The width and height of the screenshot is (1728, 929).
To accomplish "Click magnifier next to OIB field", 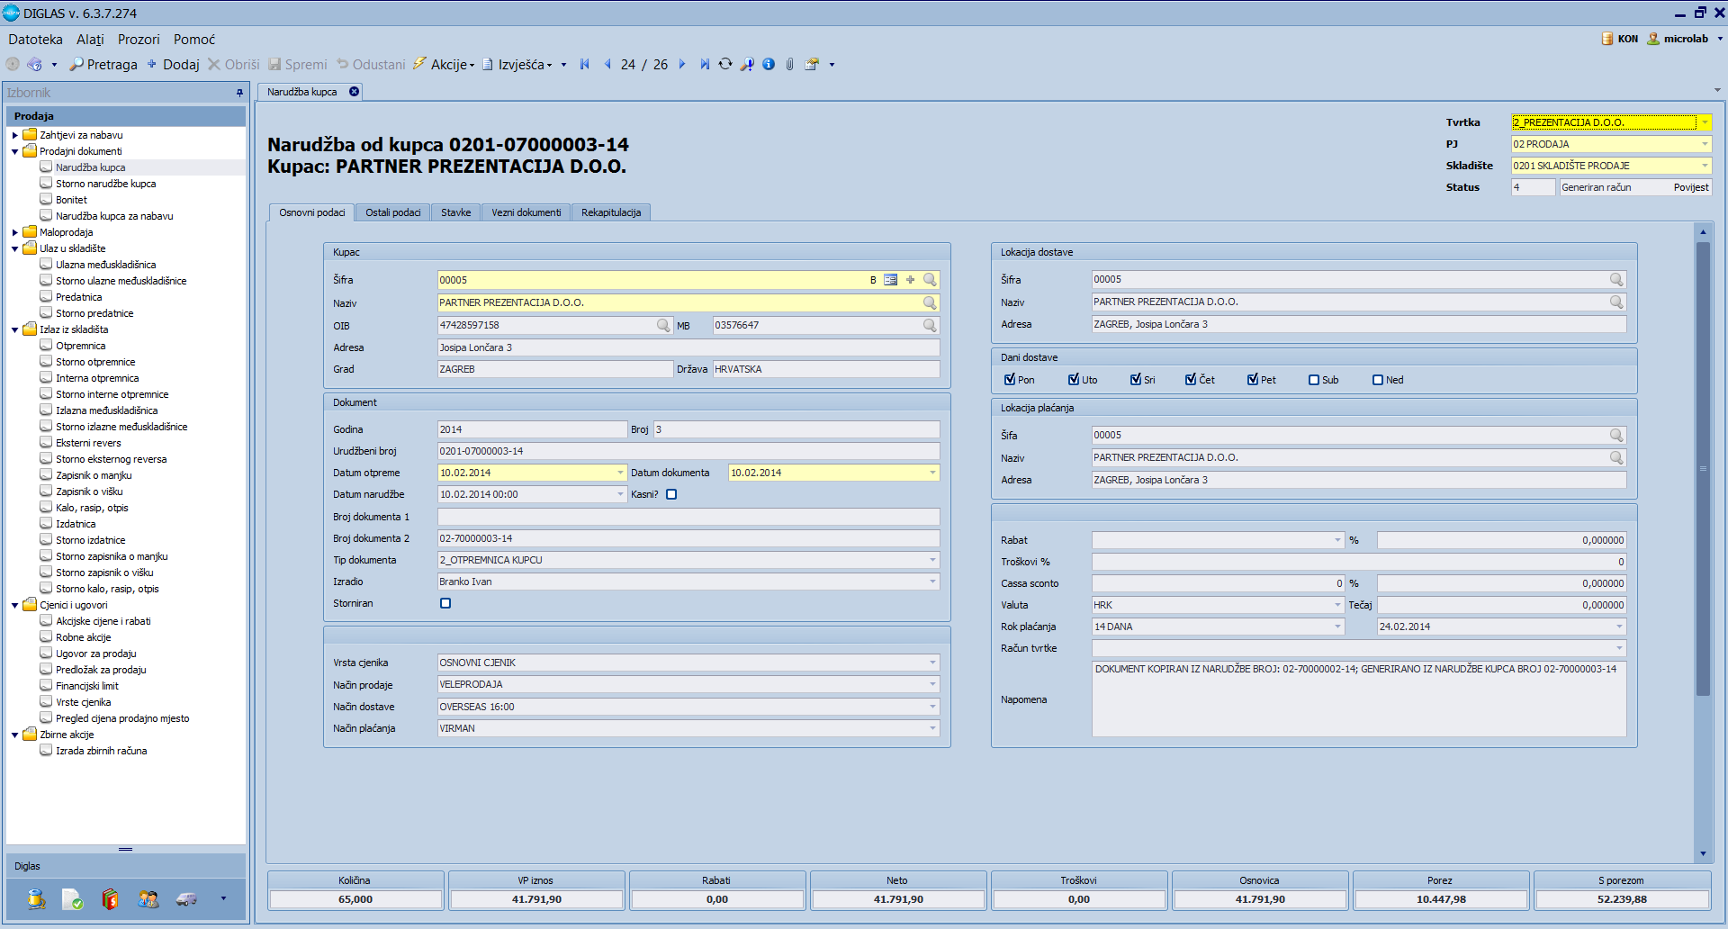I will [663, 326].
